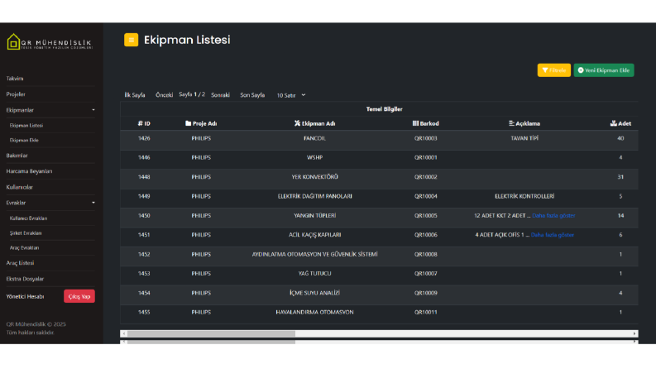656x369 pixels.
Task: Click YANGIN TÜPLERİ cell
Action: (314, 215)
